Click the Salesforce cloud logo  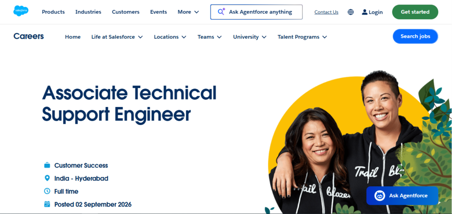21,11
